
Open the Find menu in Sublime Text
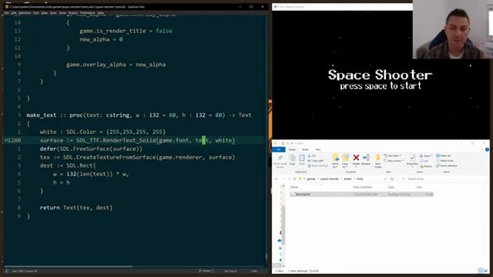click(36, 13)
